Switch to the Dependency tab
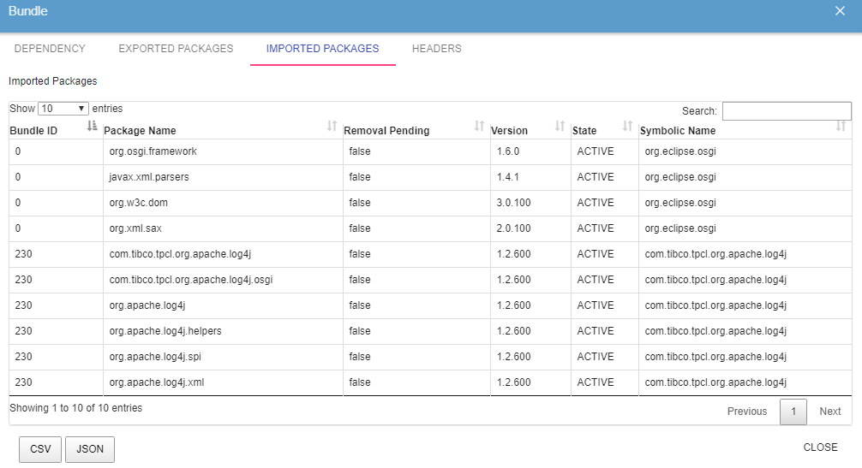The width and height of the screenshot is (862, 468). tap(50, 49)
